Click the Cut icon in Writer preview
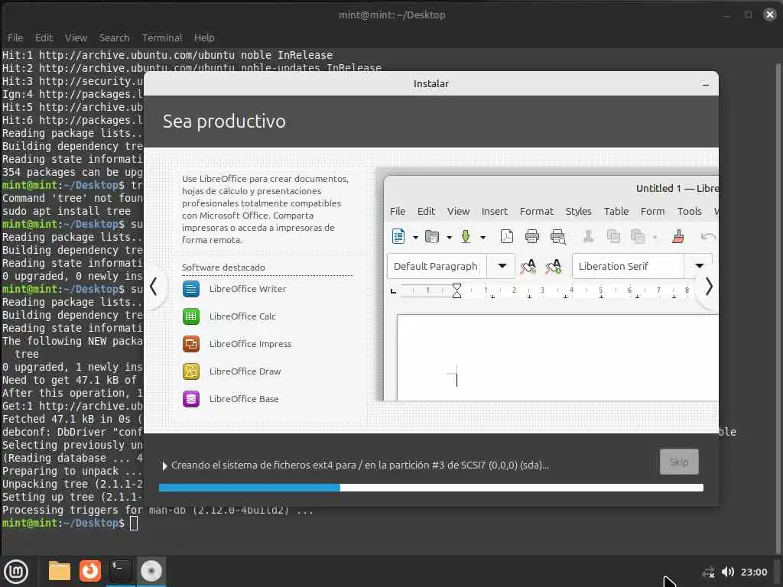 (x=589, y=236)
